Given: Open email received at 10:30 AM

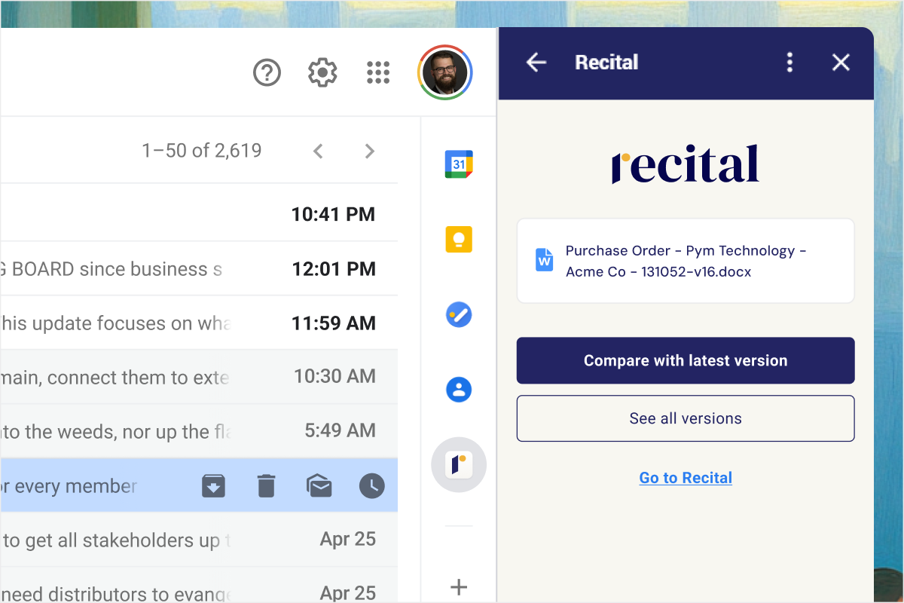Looking at the screenshot, I should [x=199, y=378].
